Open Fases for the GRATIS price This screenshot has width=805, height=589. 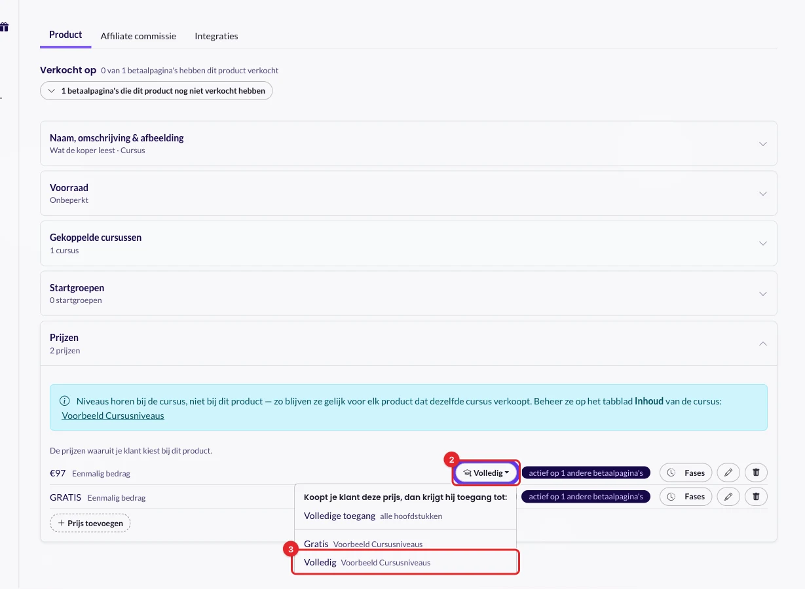click(686, 497)
